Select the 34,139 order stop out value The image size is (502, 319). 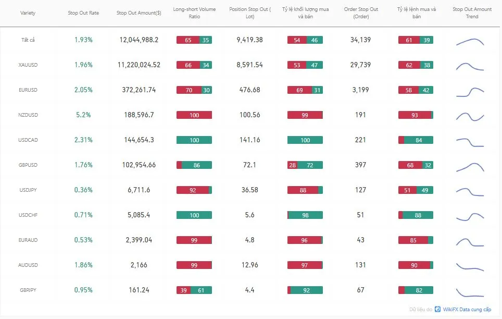[x=360, y=40]
